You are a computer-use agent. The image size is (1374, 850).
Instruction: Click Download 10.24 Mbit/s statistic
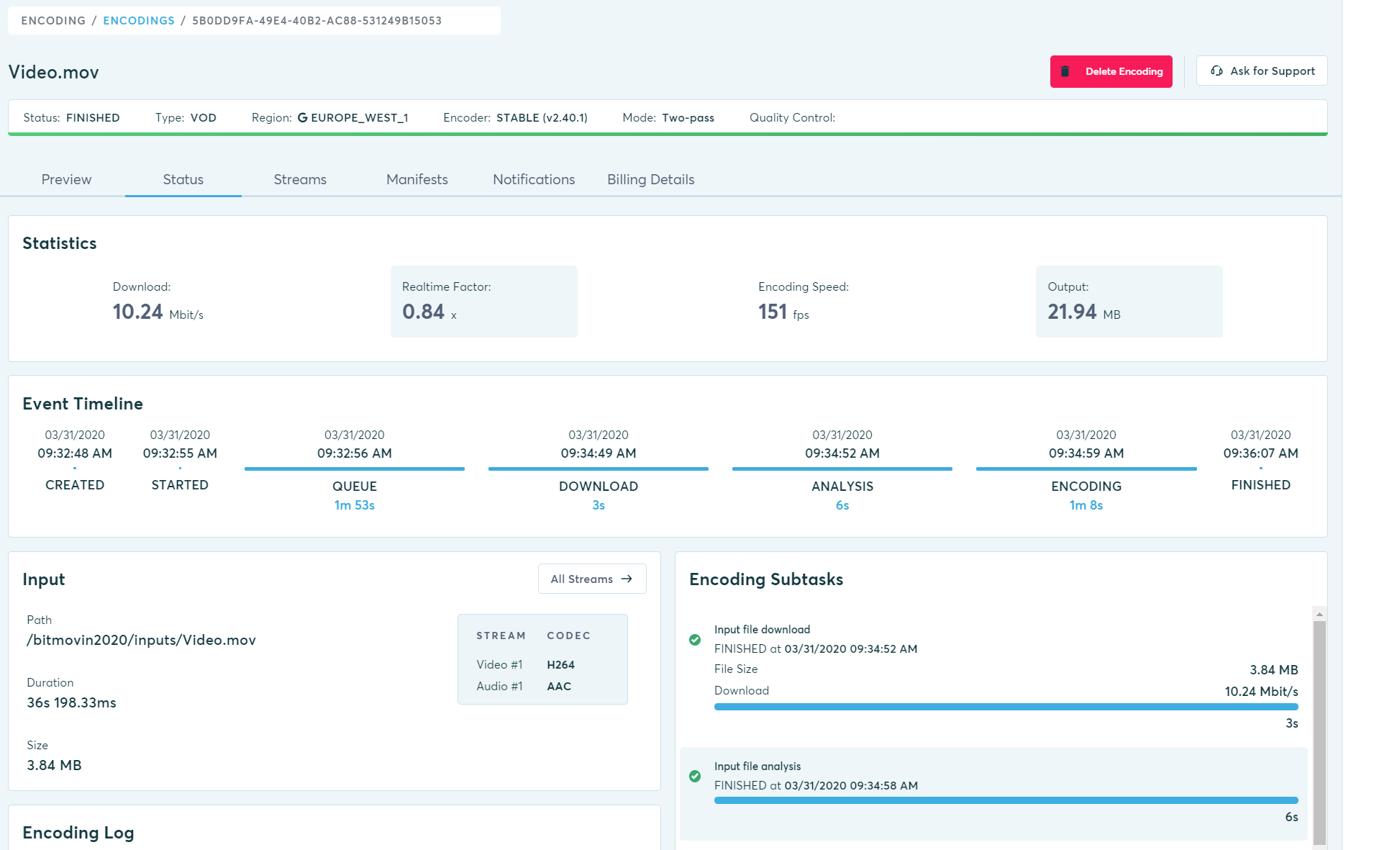pos(158,302)
